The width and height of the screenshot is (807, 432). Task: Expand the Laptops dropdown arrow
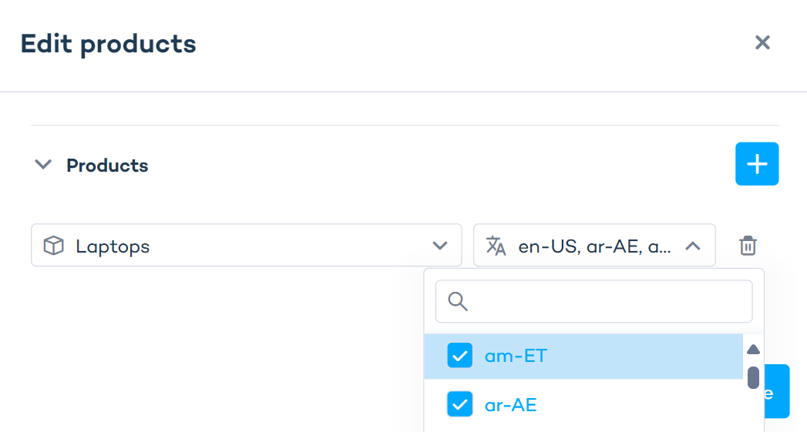point(440,246)
